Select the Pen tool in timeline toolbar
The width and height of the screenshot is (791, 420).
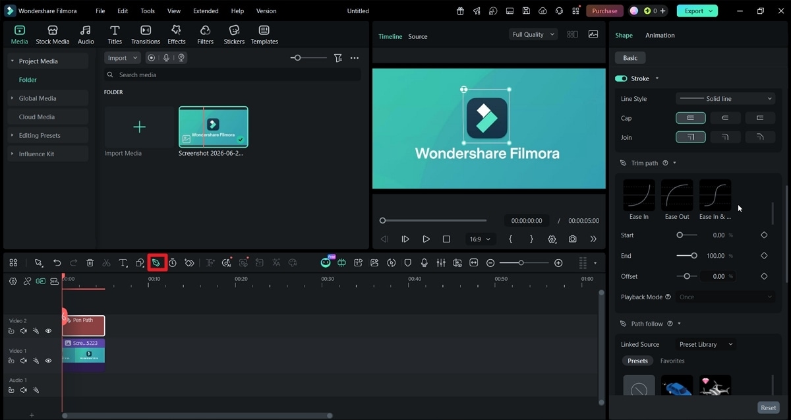click(157, 263)
